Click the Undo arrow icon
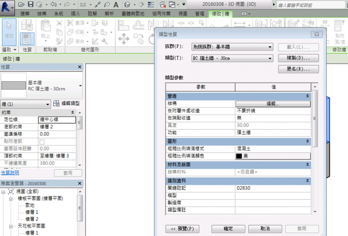 pos(54,4)
